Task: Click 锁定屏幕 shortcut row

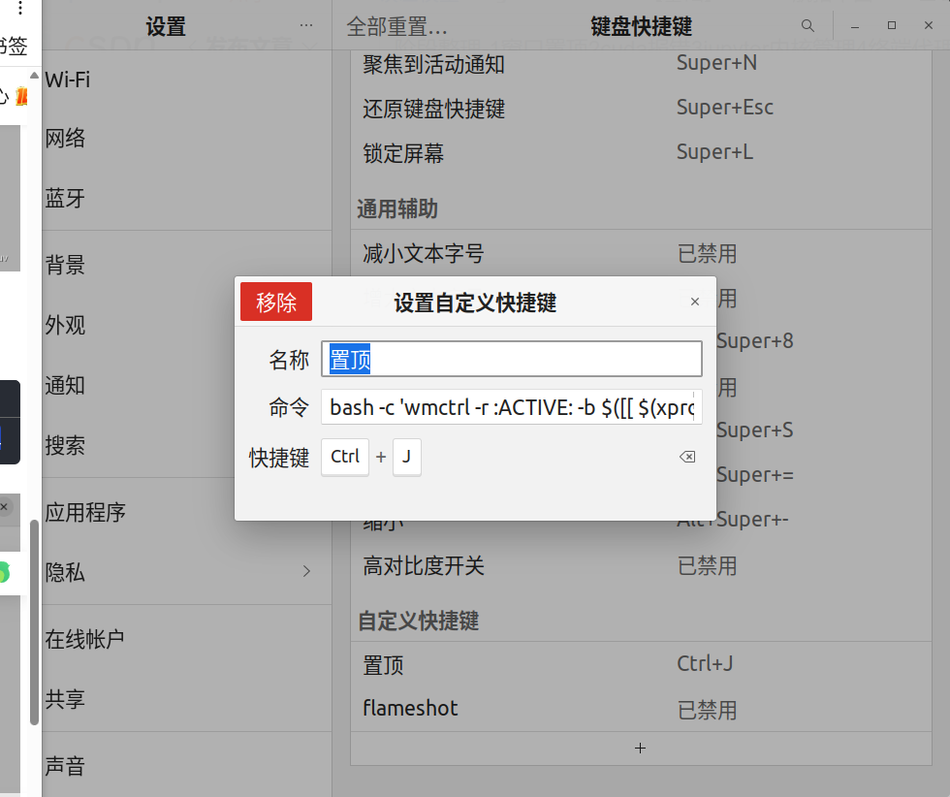Action: 641,153
